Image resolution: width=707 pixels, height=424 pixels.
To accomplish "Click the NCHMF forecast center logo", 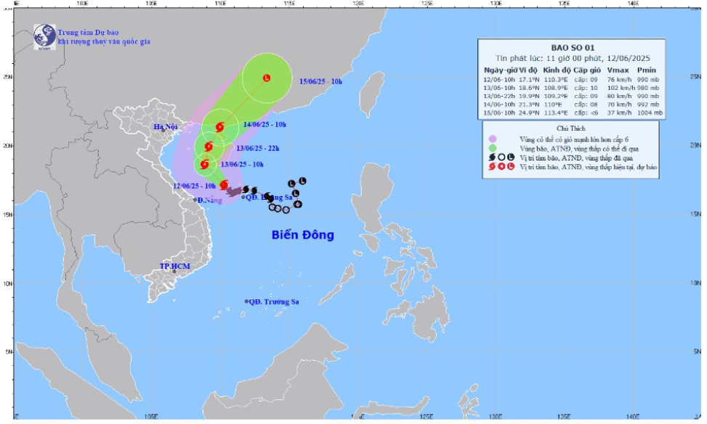I will pos(44,36).
